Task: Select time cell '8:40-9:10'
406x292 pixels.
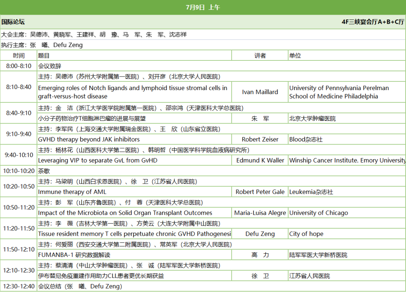Action: pos(19,113)
